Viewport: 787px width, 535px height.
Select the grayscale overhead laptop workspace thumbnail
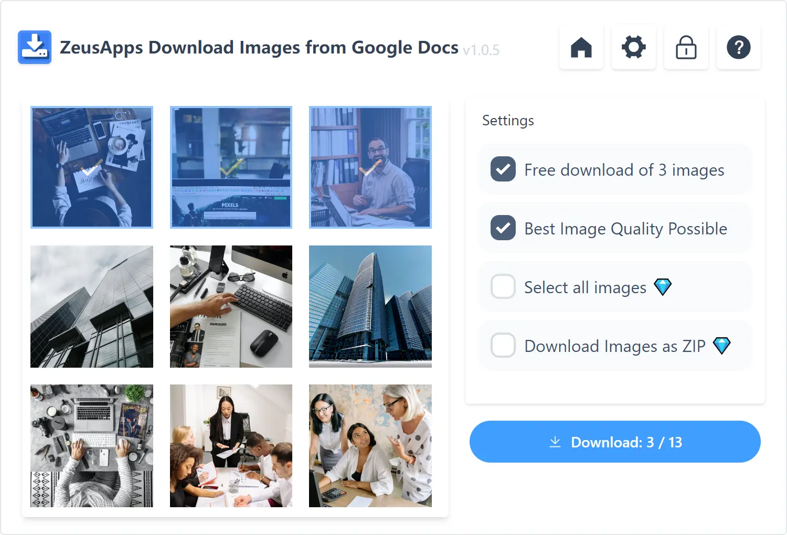[92, 446]
